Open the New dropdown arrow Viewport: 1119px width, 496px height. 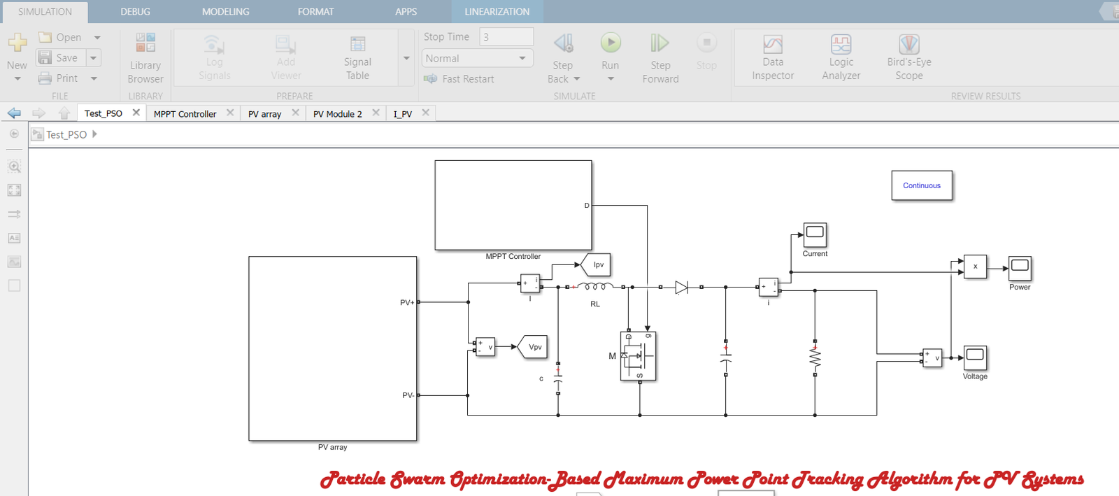[17, 79]
